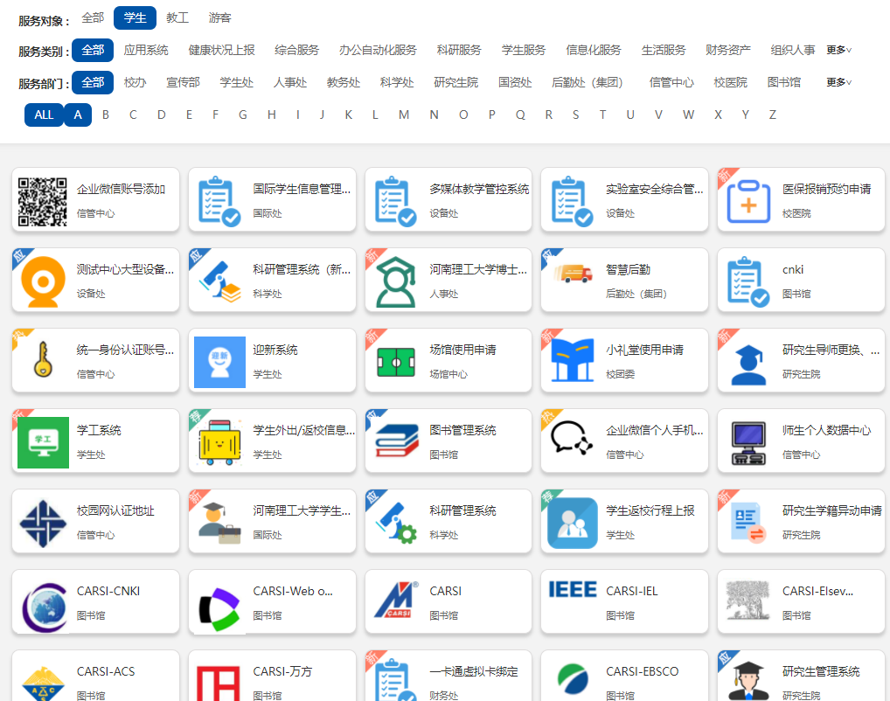
Task: Open the 一卡通虚拟卡绑定 service card
Action: tap(448, 676)
